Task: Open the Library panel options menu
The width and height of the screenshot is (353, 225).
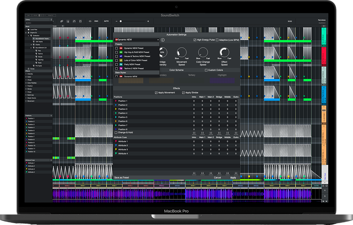Action: (x=51, y=20)
